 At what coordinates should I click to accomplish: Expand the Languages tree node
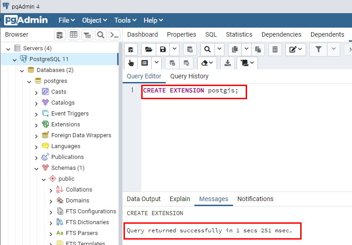[36, 147]
